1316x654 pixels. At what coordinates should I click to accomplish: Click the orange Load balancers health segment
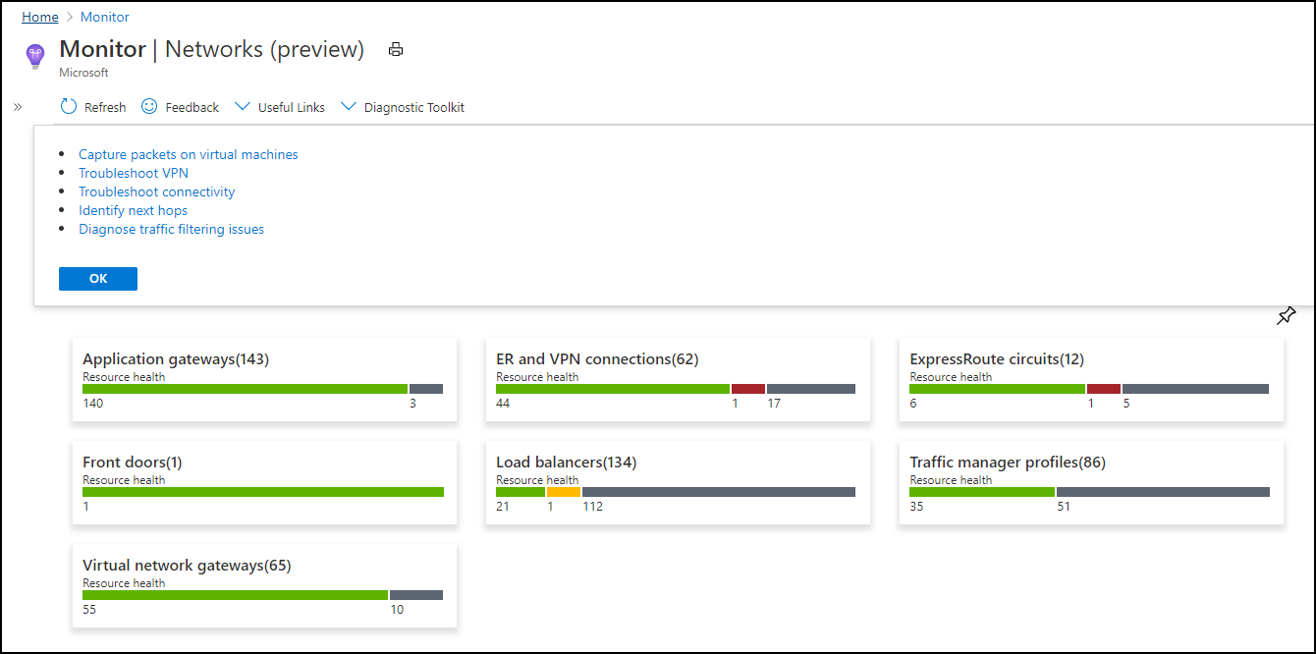pyautogui.click(x=564, y=492)
